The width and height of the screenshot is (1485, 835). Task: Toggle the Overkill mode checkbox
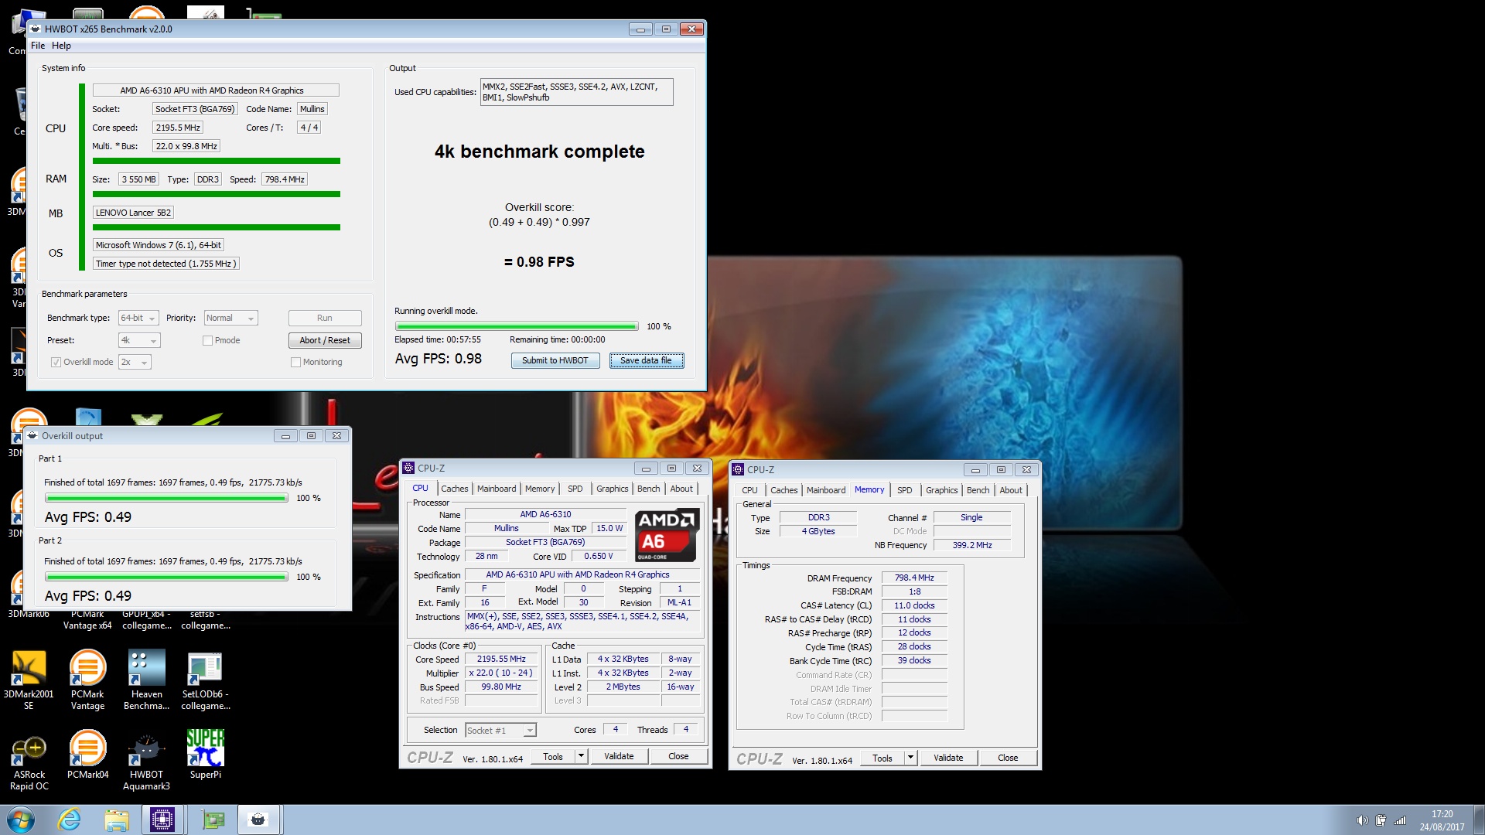point(56,362)
